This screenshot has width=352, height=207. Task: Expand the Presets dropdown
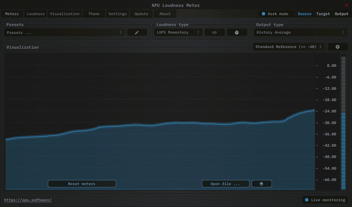[64, 33]
